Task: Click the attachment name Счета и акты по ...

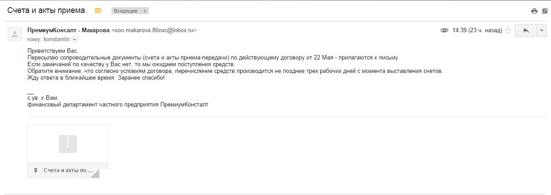Action: click(x=68, y=170)
